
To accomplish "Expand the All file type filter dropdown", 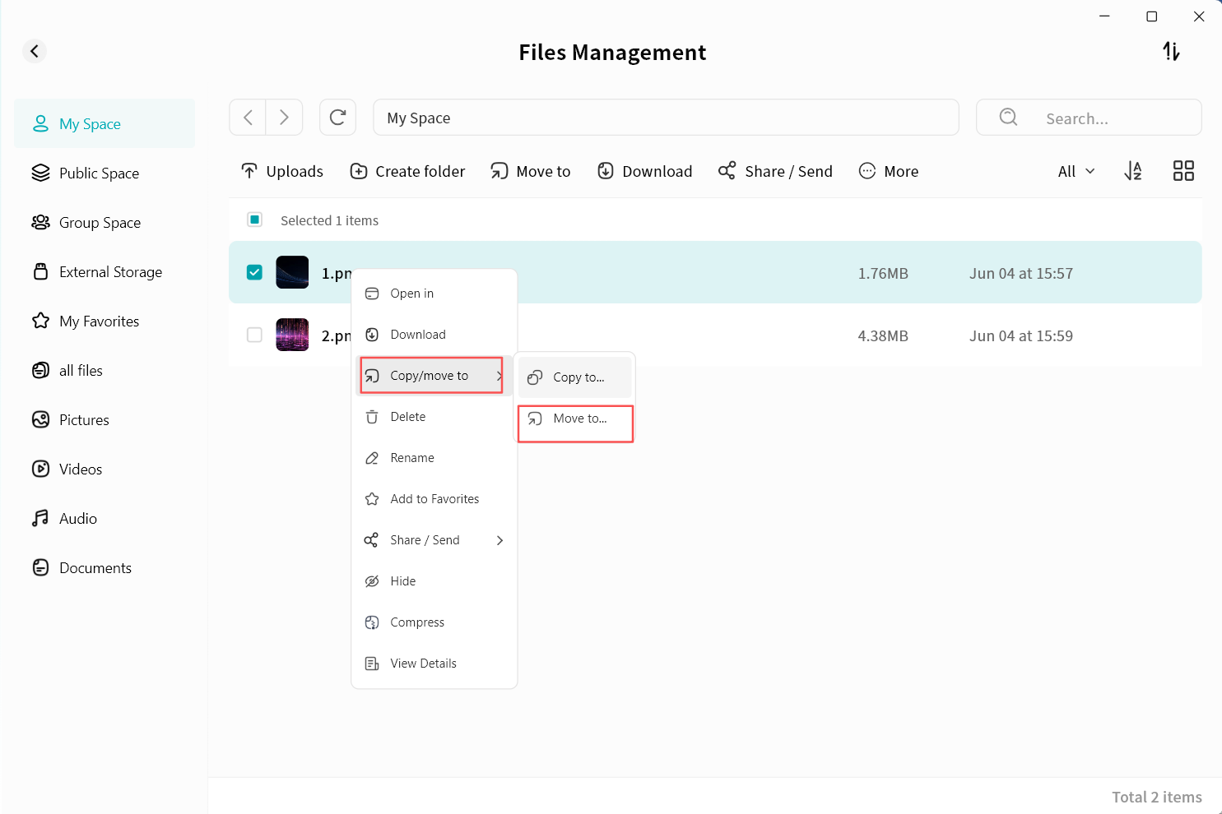I will coord(1076,171).
